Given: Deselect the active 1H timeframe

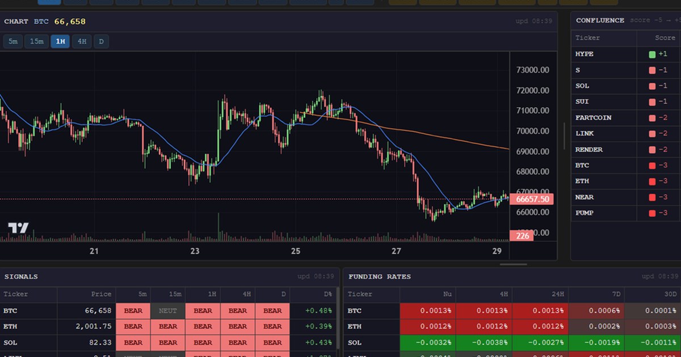Looking at the screenshot, I should tap(60, 41).
